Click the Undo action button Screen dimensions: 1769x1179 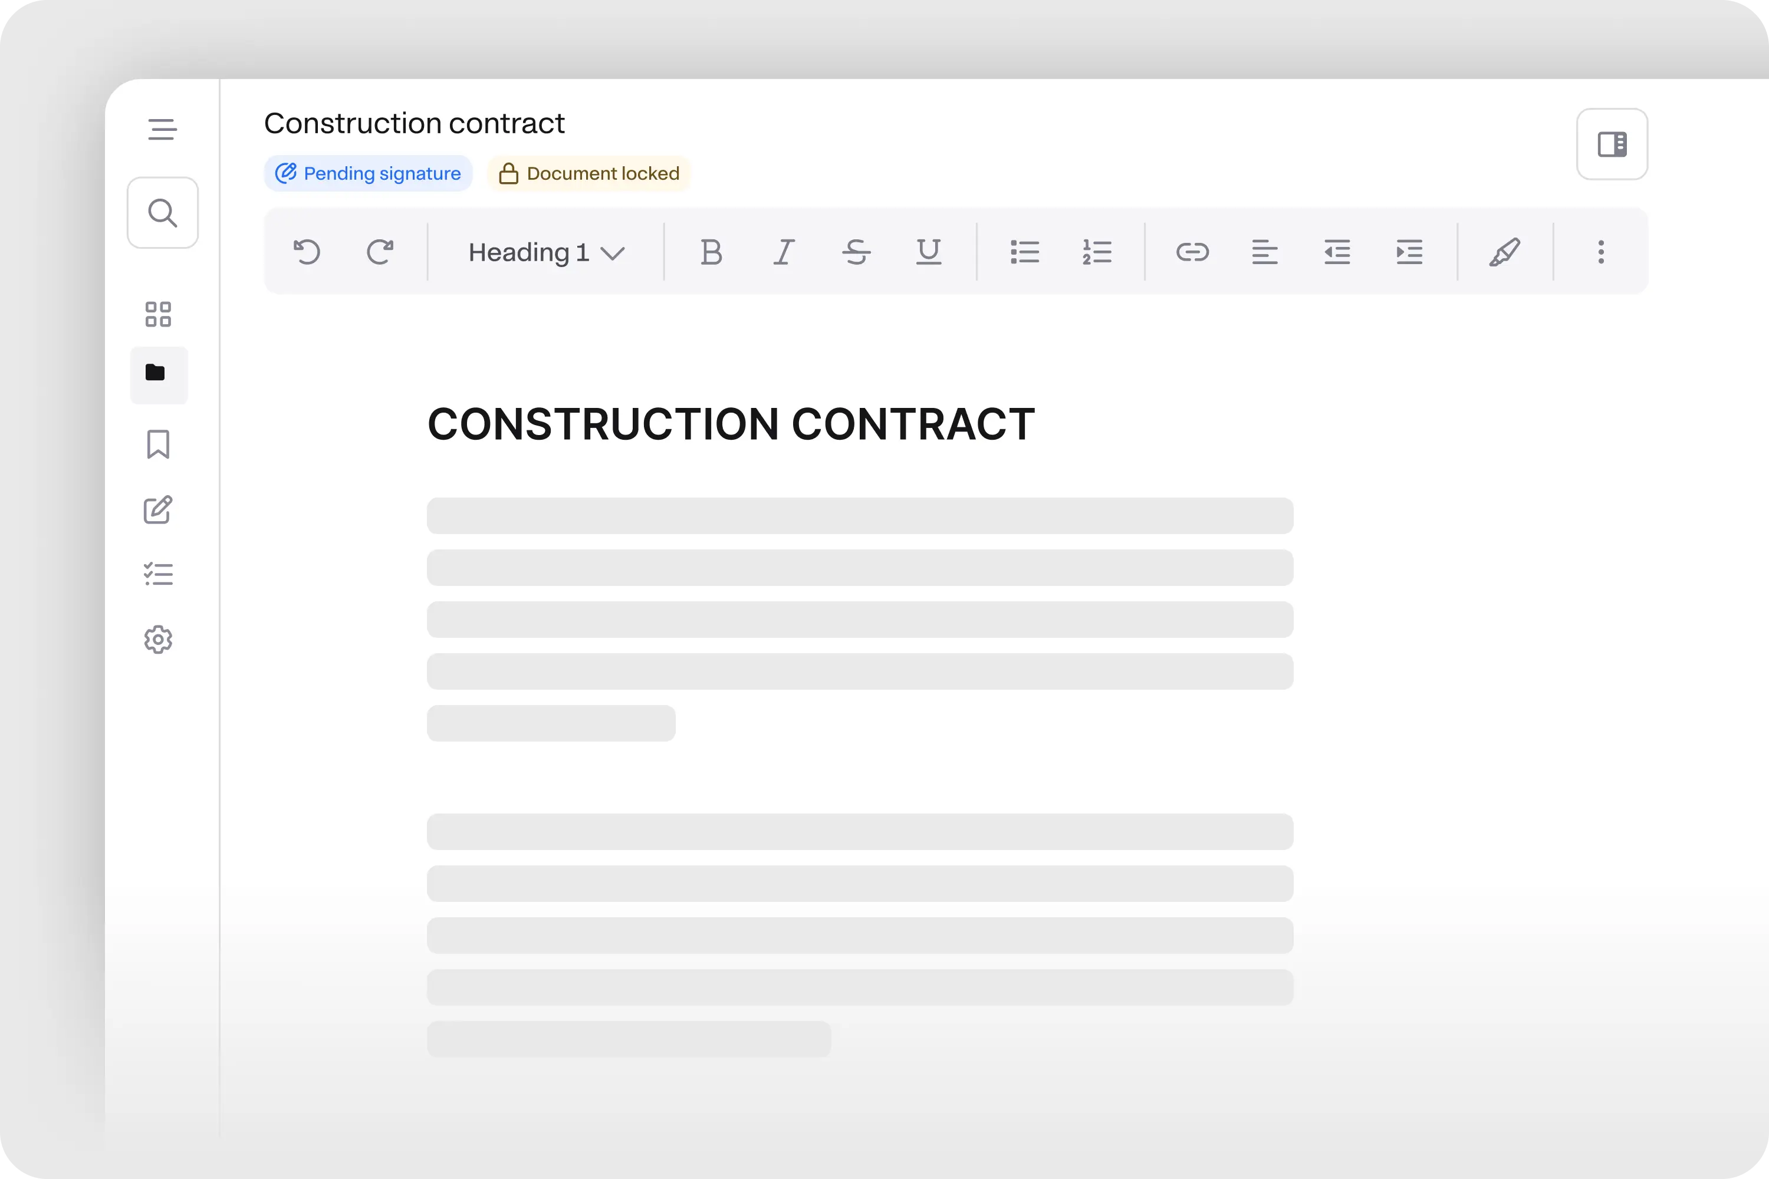[307, 250]
